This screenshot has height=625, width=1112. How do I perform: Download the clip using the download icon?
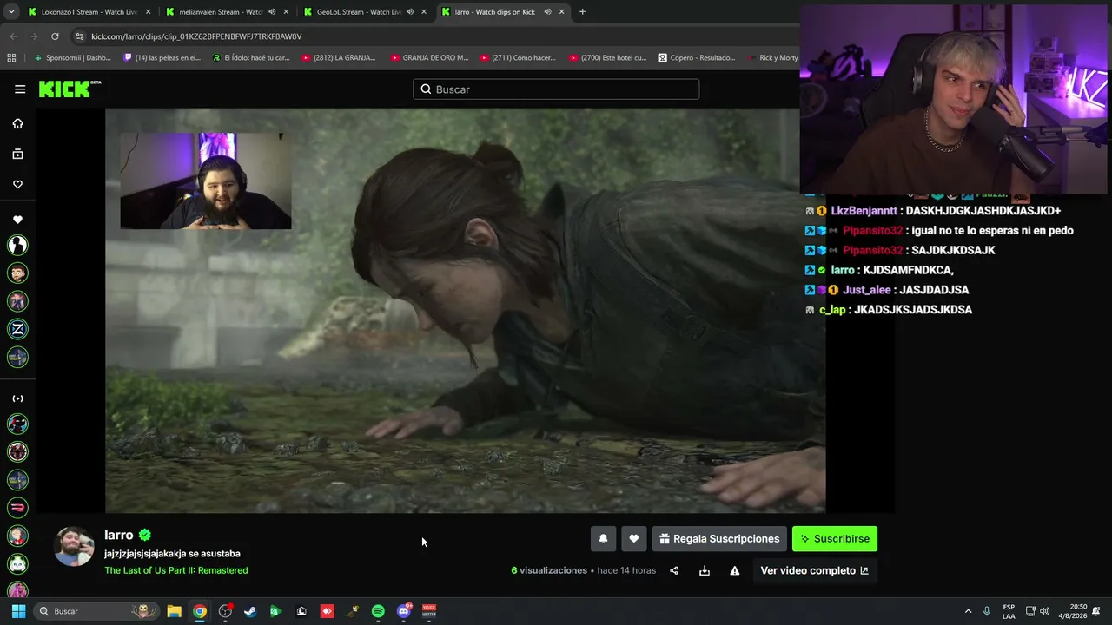[x=705, y=570]
